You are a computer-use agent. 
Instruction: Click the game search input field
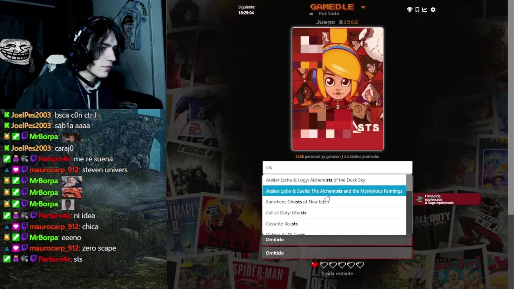coord(337,167)
